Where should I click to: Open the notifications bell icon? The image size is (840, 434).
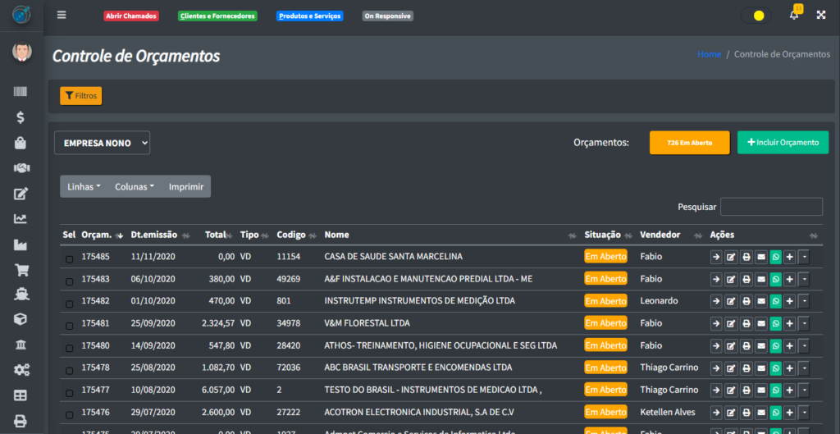[x=794, y=15]
